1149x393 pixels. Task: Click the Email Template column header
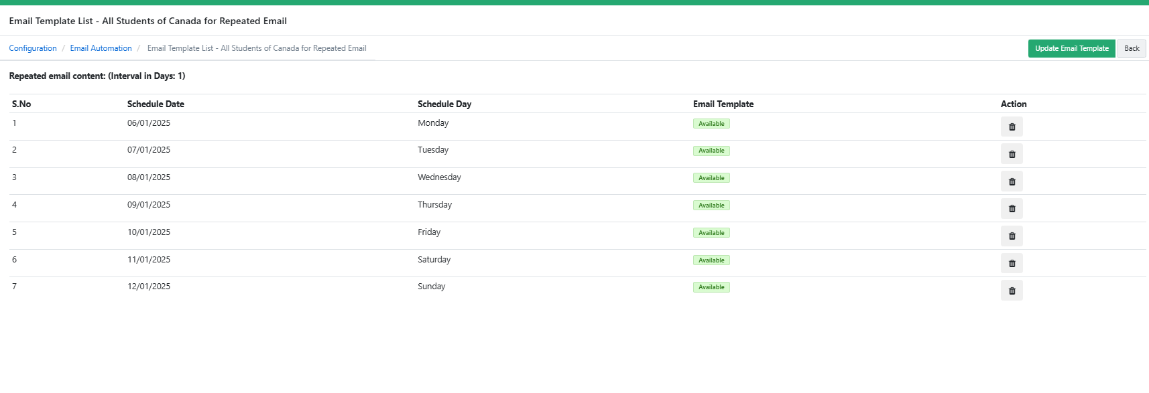(723, 104)
